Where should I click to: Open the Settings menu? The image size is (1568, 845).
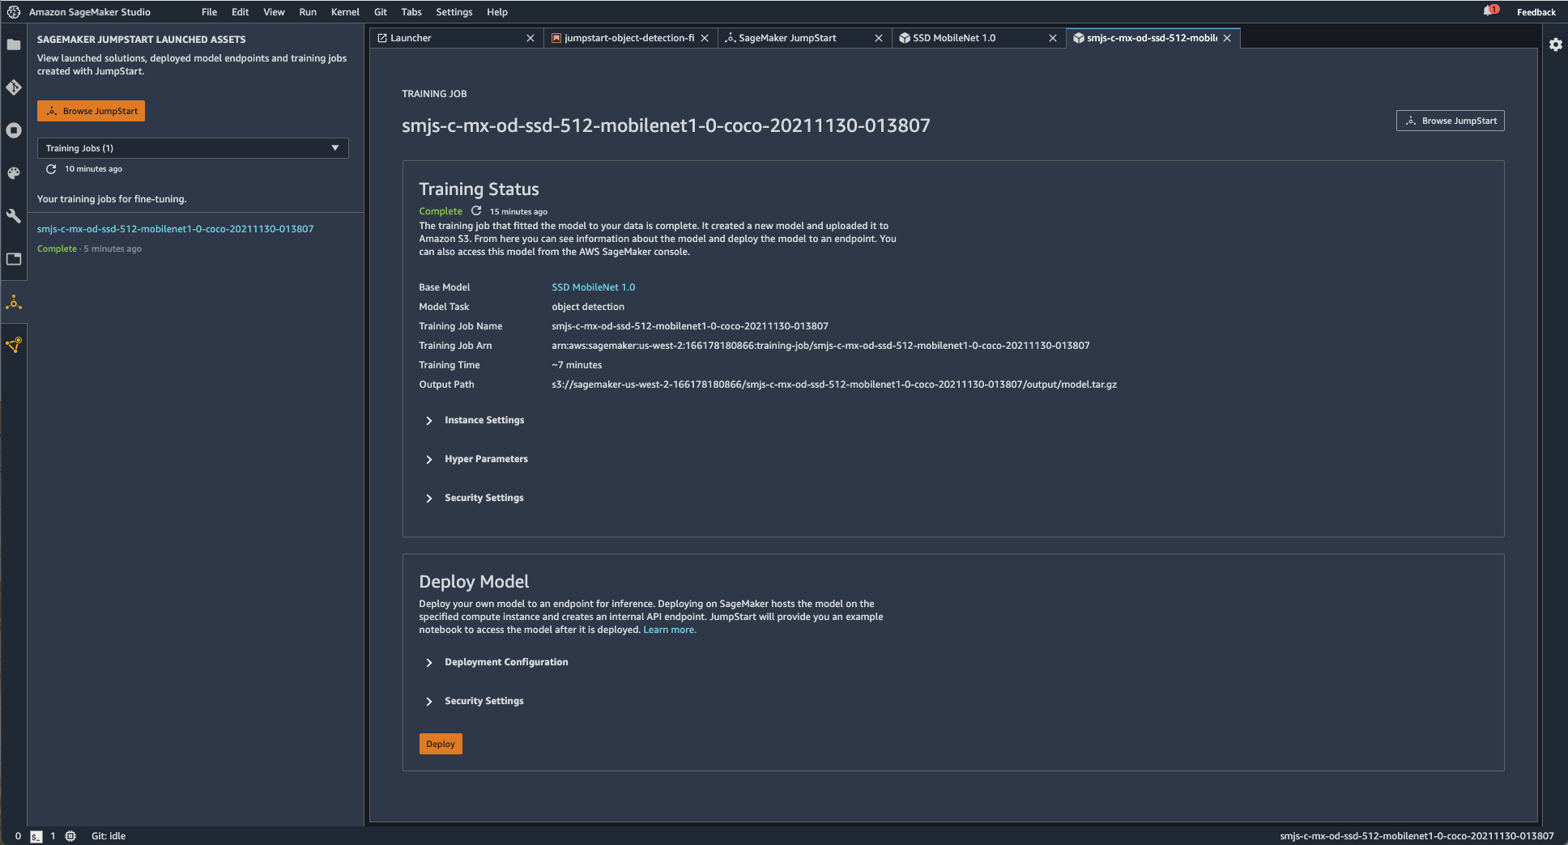(454, 12)
